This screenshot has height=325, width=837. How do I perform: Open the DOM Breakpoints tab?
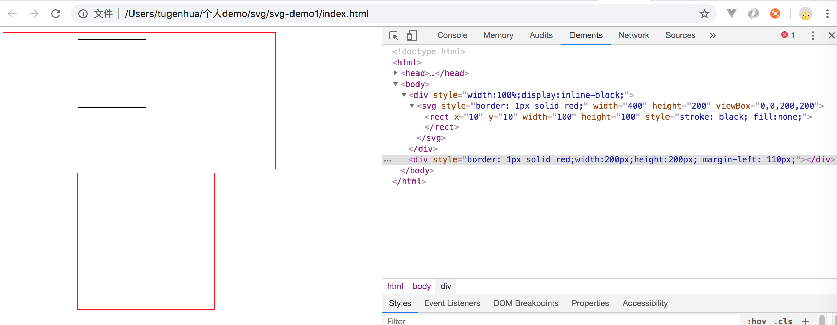[526, 303]
